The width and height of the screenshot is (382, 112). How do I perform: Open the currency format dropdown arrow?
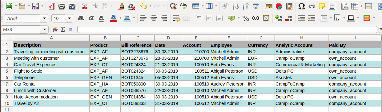239,18
